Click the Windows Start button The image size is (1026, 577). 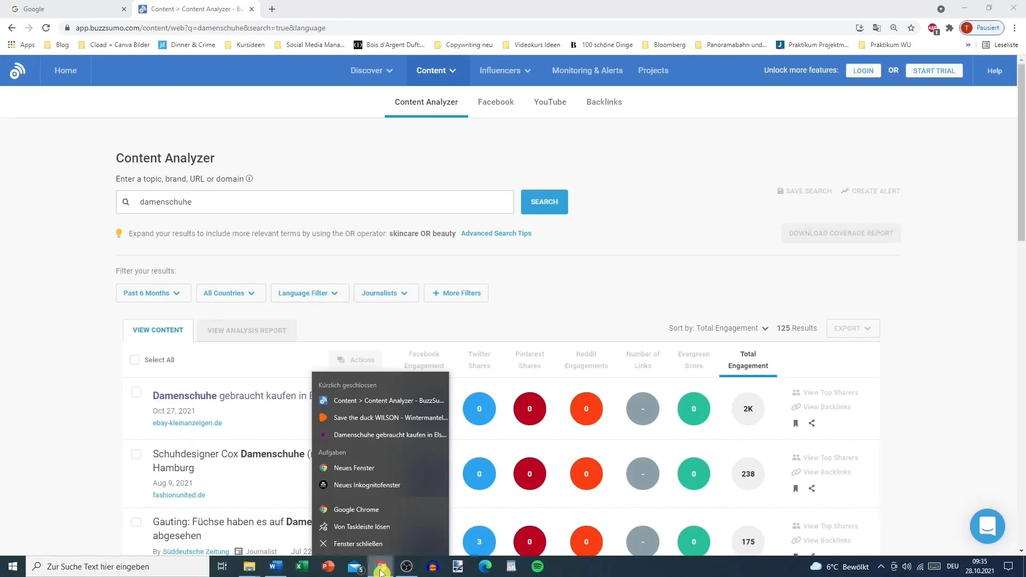[13, 566]
